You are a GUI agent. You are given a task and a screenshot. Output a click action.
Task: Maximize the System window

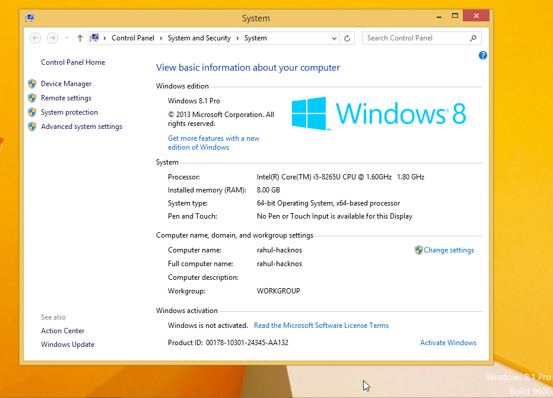[x=455, y=16]
